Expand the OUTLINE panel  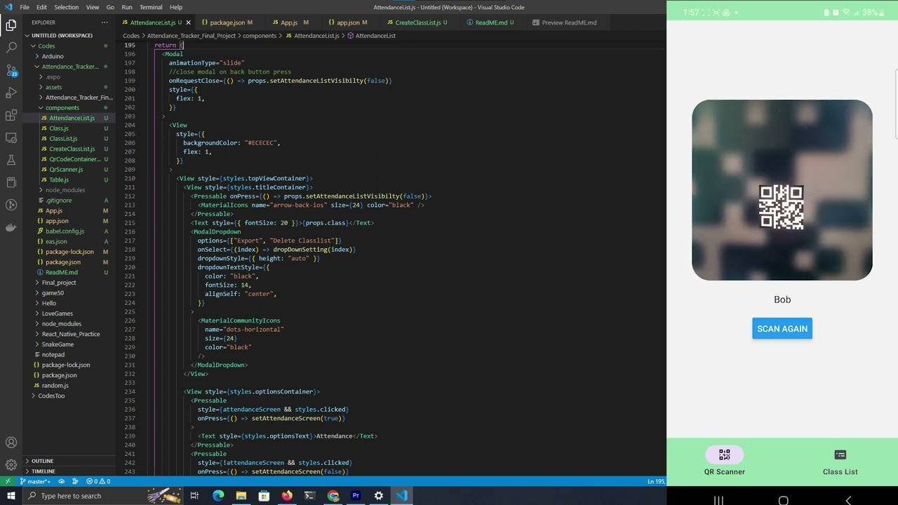(42, 461)
